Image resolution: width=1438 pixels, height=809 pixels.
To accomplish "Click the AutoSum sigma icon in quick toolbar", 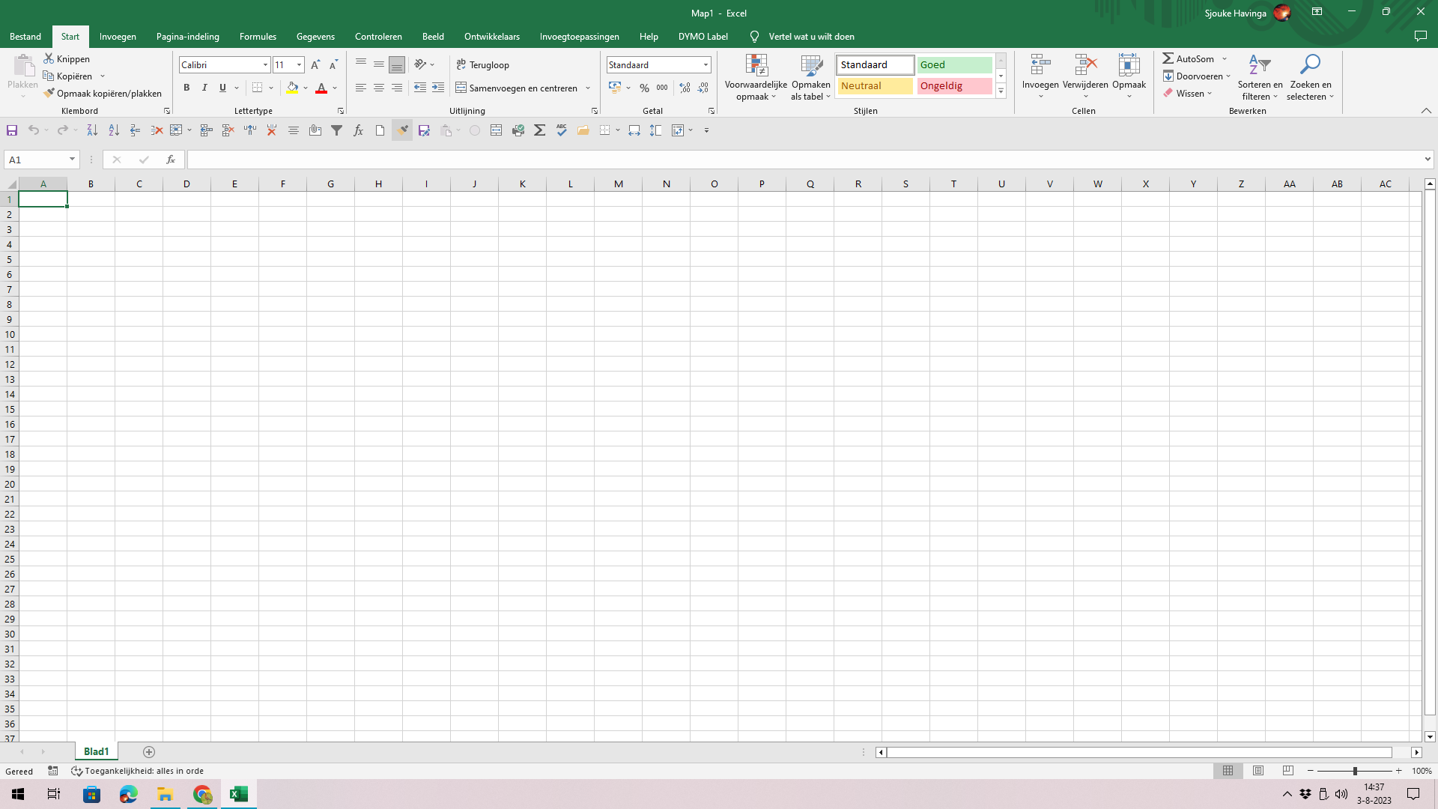I will 539,130.
